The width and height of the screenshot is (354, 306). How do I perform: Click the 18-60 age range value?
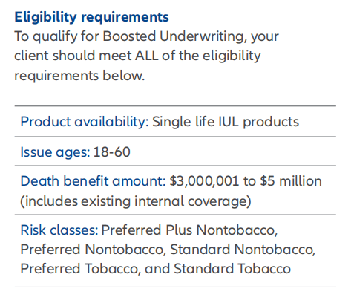[x=111, y=152]
